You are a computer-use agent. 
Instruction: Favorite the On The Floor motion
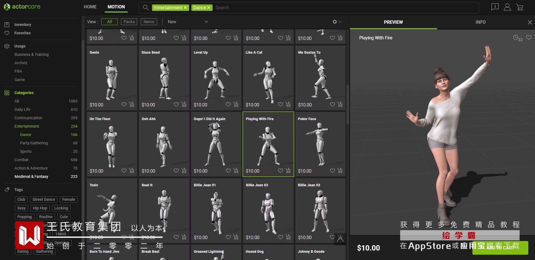click(x=124, y=171)
